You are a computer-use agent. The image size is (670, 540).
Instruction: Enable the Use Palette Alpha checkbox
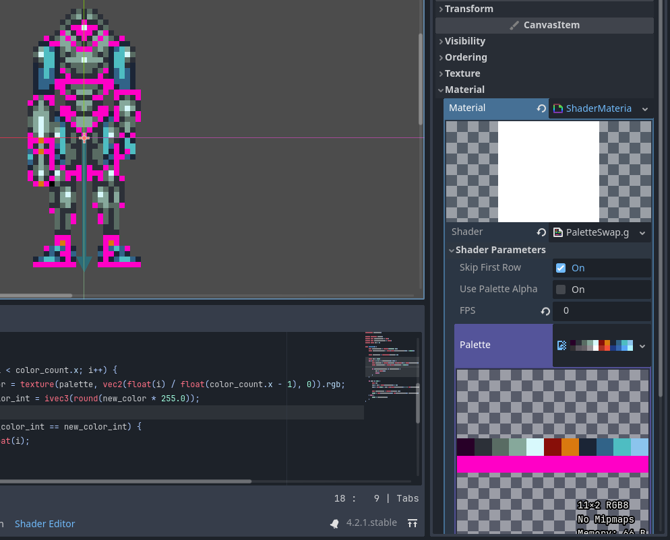point(560,290)
